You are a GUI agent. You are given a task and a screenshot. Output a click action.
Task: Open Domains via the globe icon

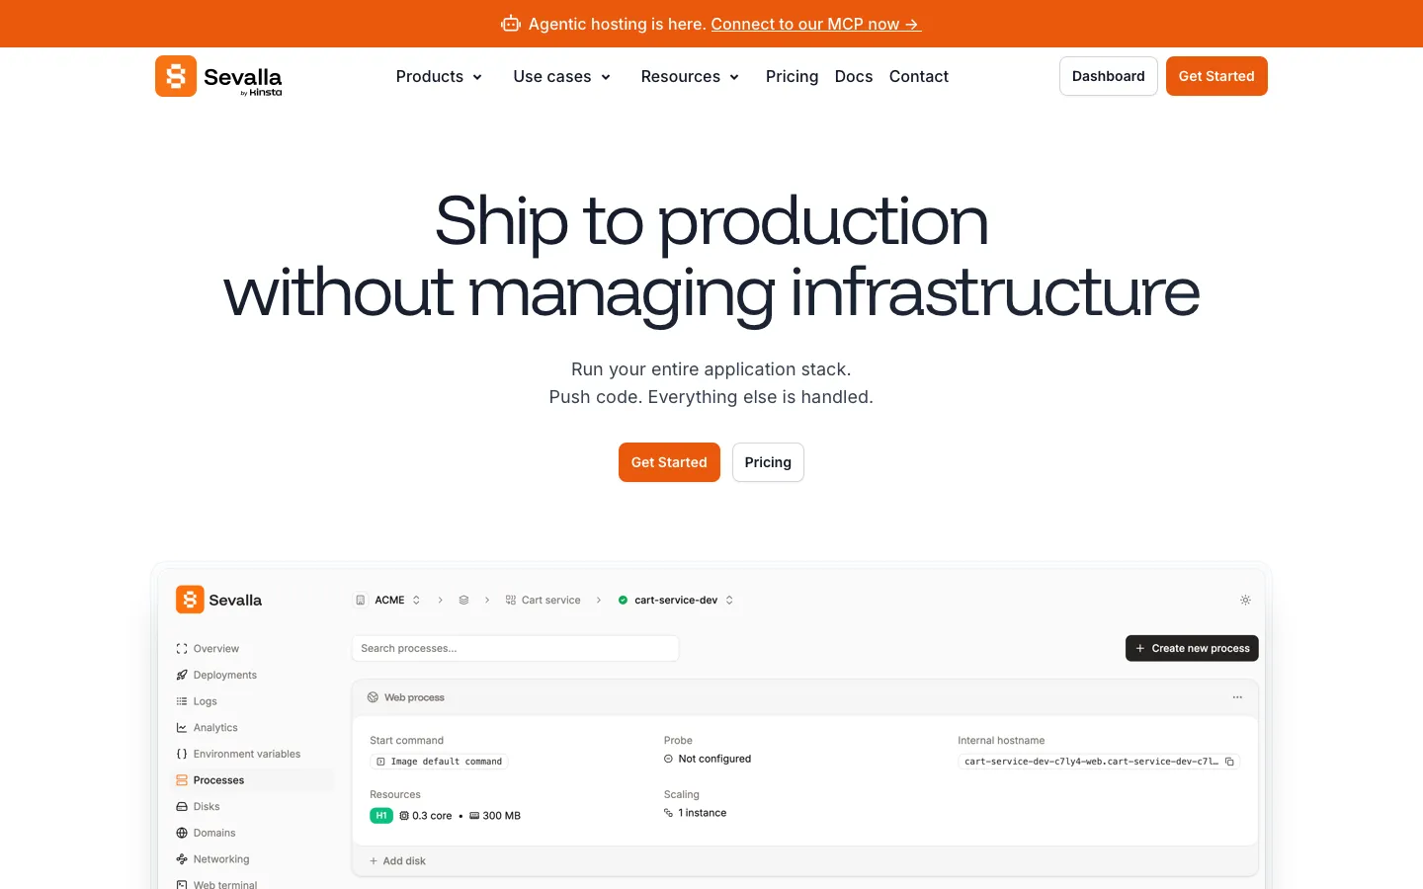182,833
